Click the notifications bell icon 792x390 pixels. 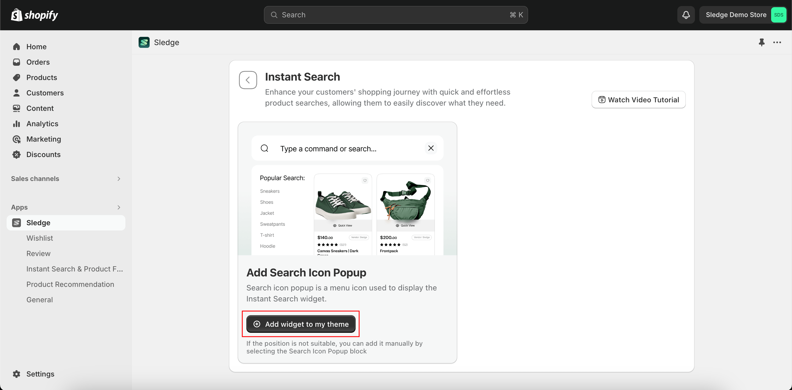(686, 15)
